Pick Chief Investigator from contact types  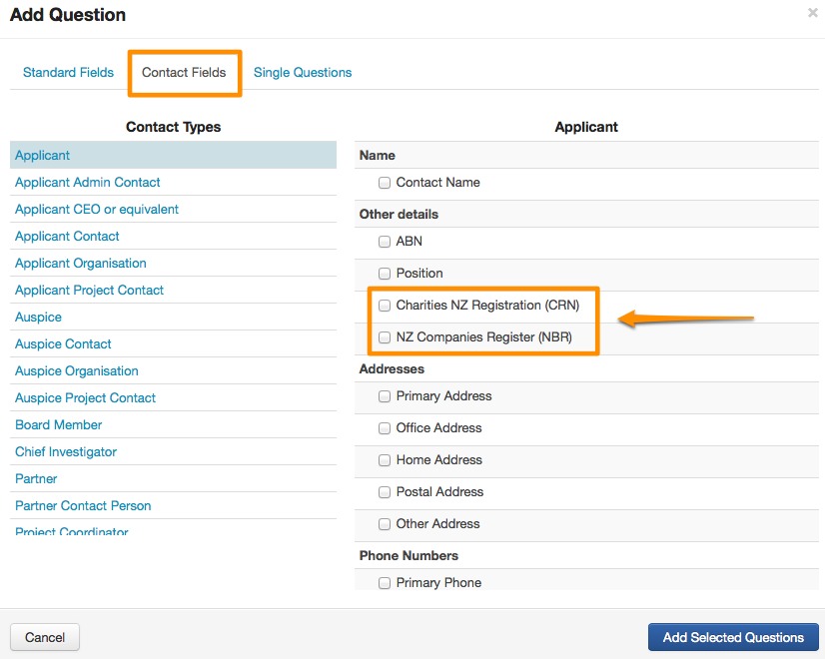pos(66,452)
